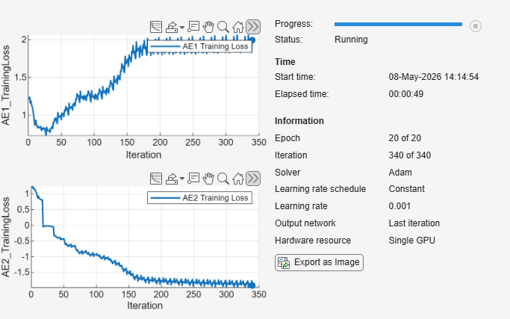Toggle log scale on AE2 loss plot

coord(156,179)
